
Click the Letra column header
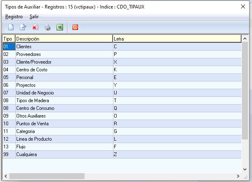tap(177, 39)
